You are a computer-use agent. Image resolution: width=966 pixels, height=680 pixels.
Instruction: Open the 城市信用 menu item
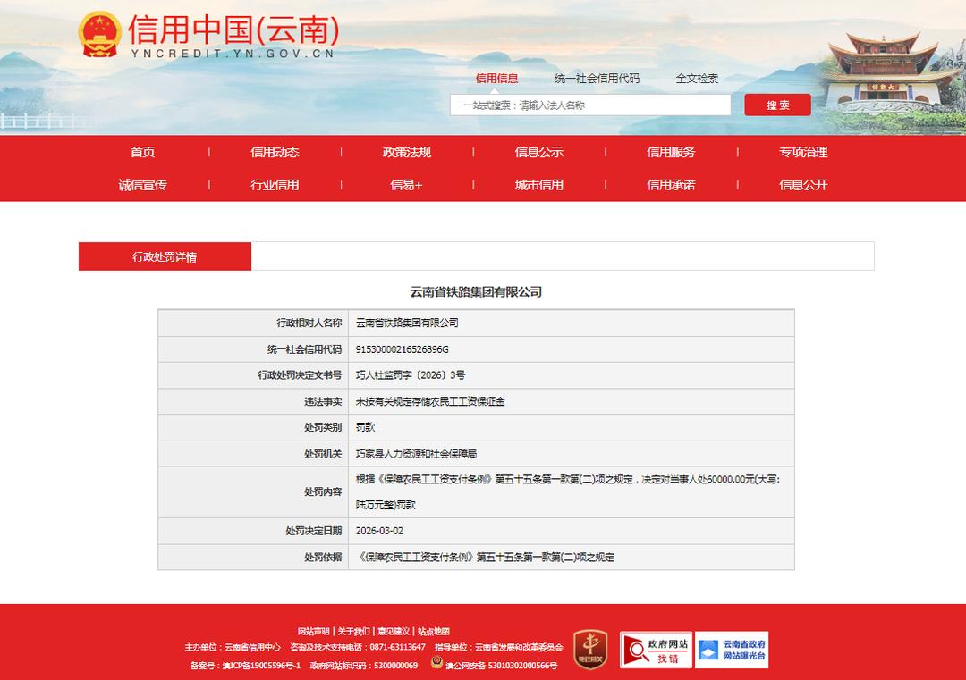[x=539, y=185]
